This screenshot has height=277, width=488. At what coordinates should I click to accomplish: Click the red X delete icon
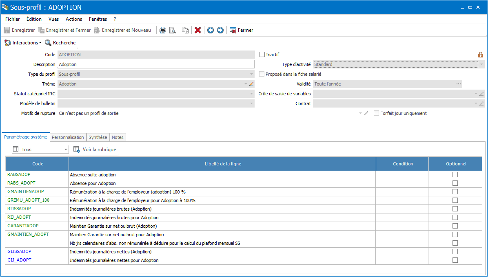[x=197, y=30]
